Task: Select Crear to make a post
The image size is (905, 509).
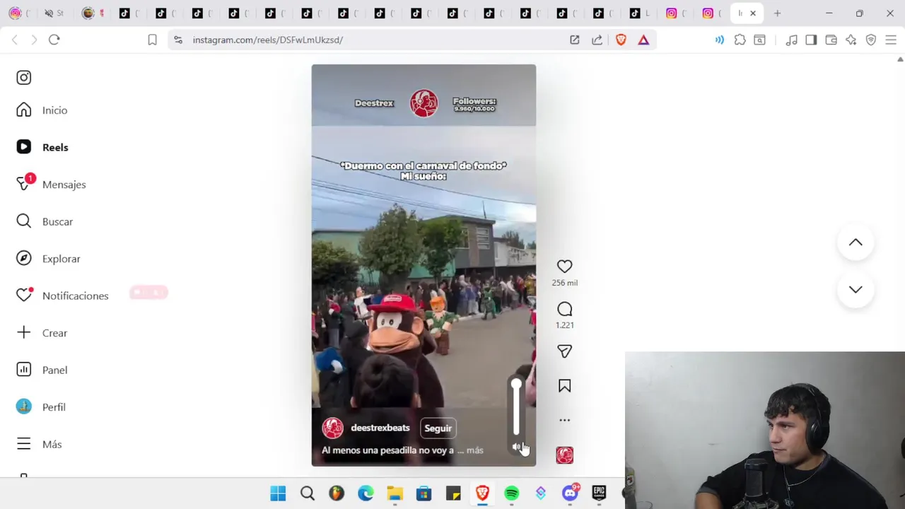Action: pos(42,333)
